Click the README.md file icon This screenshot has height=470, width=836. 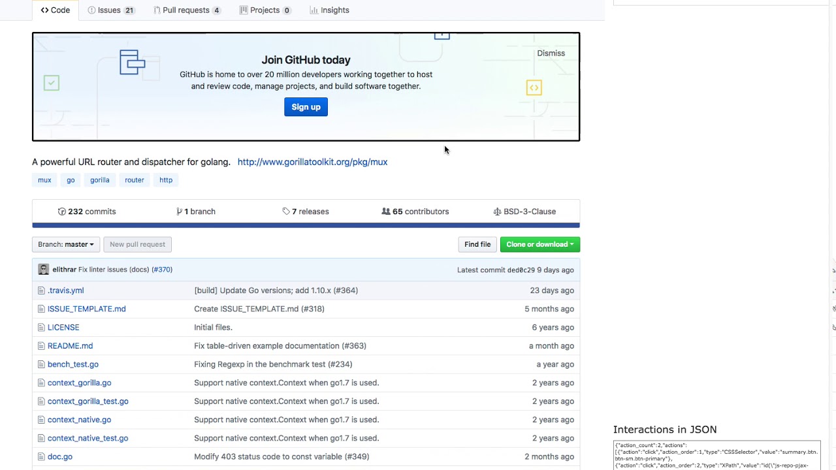click(41, 346)
